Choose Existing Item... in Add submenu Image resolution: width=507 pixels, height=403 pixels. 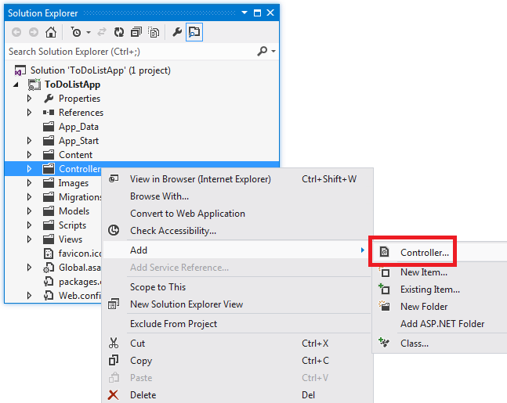point(440,290)
